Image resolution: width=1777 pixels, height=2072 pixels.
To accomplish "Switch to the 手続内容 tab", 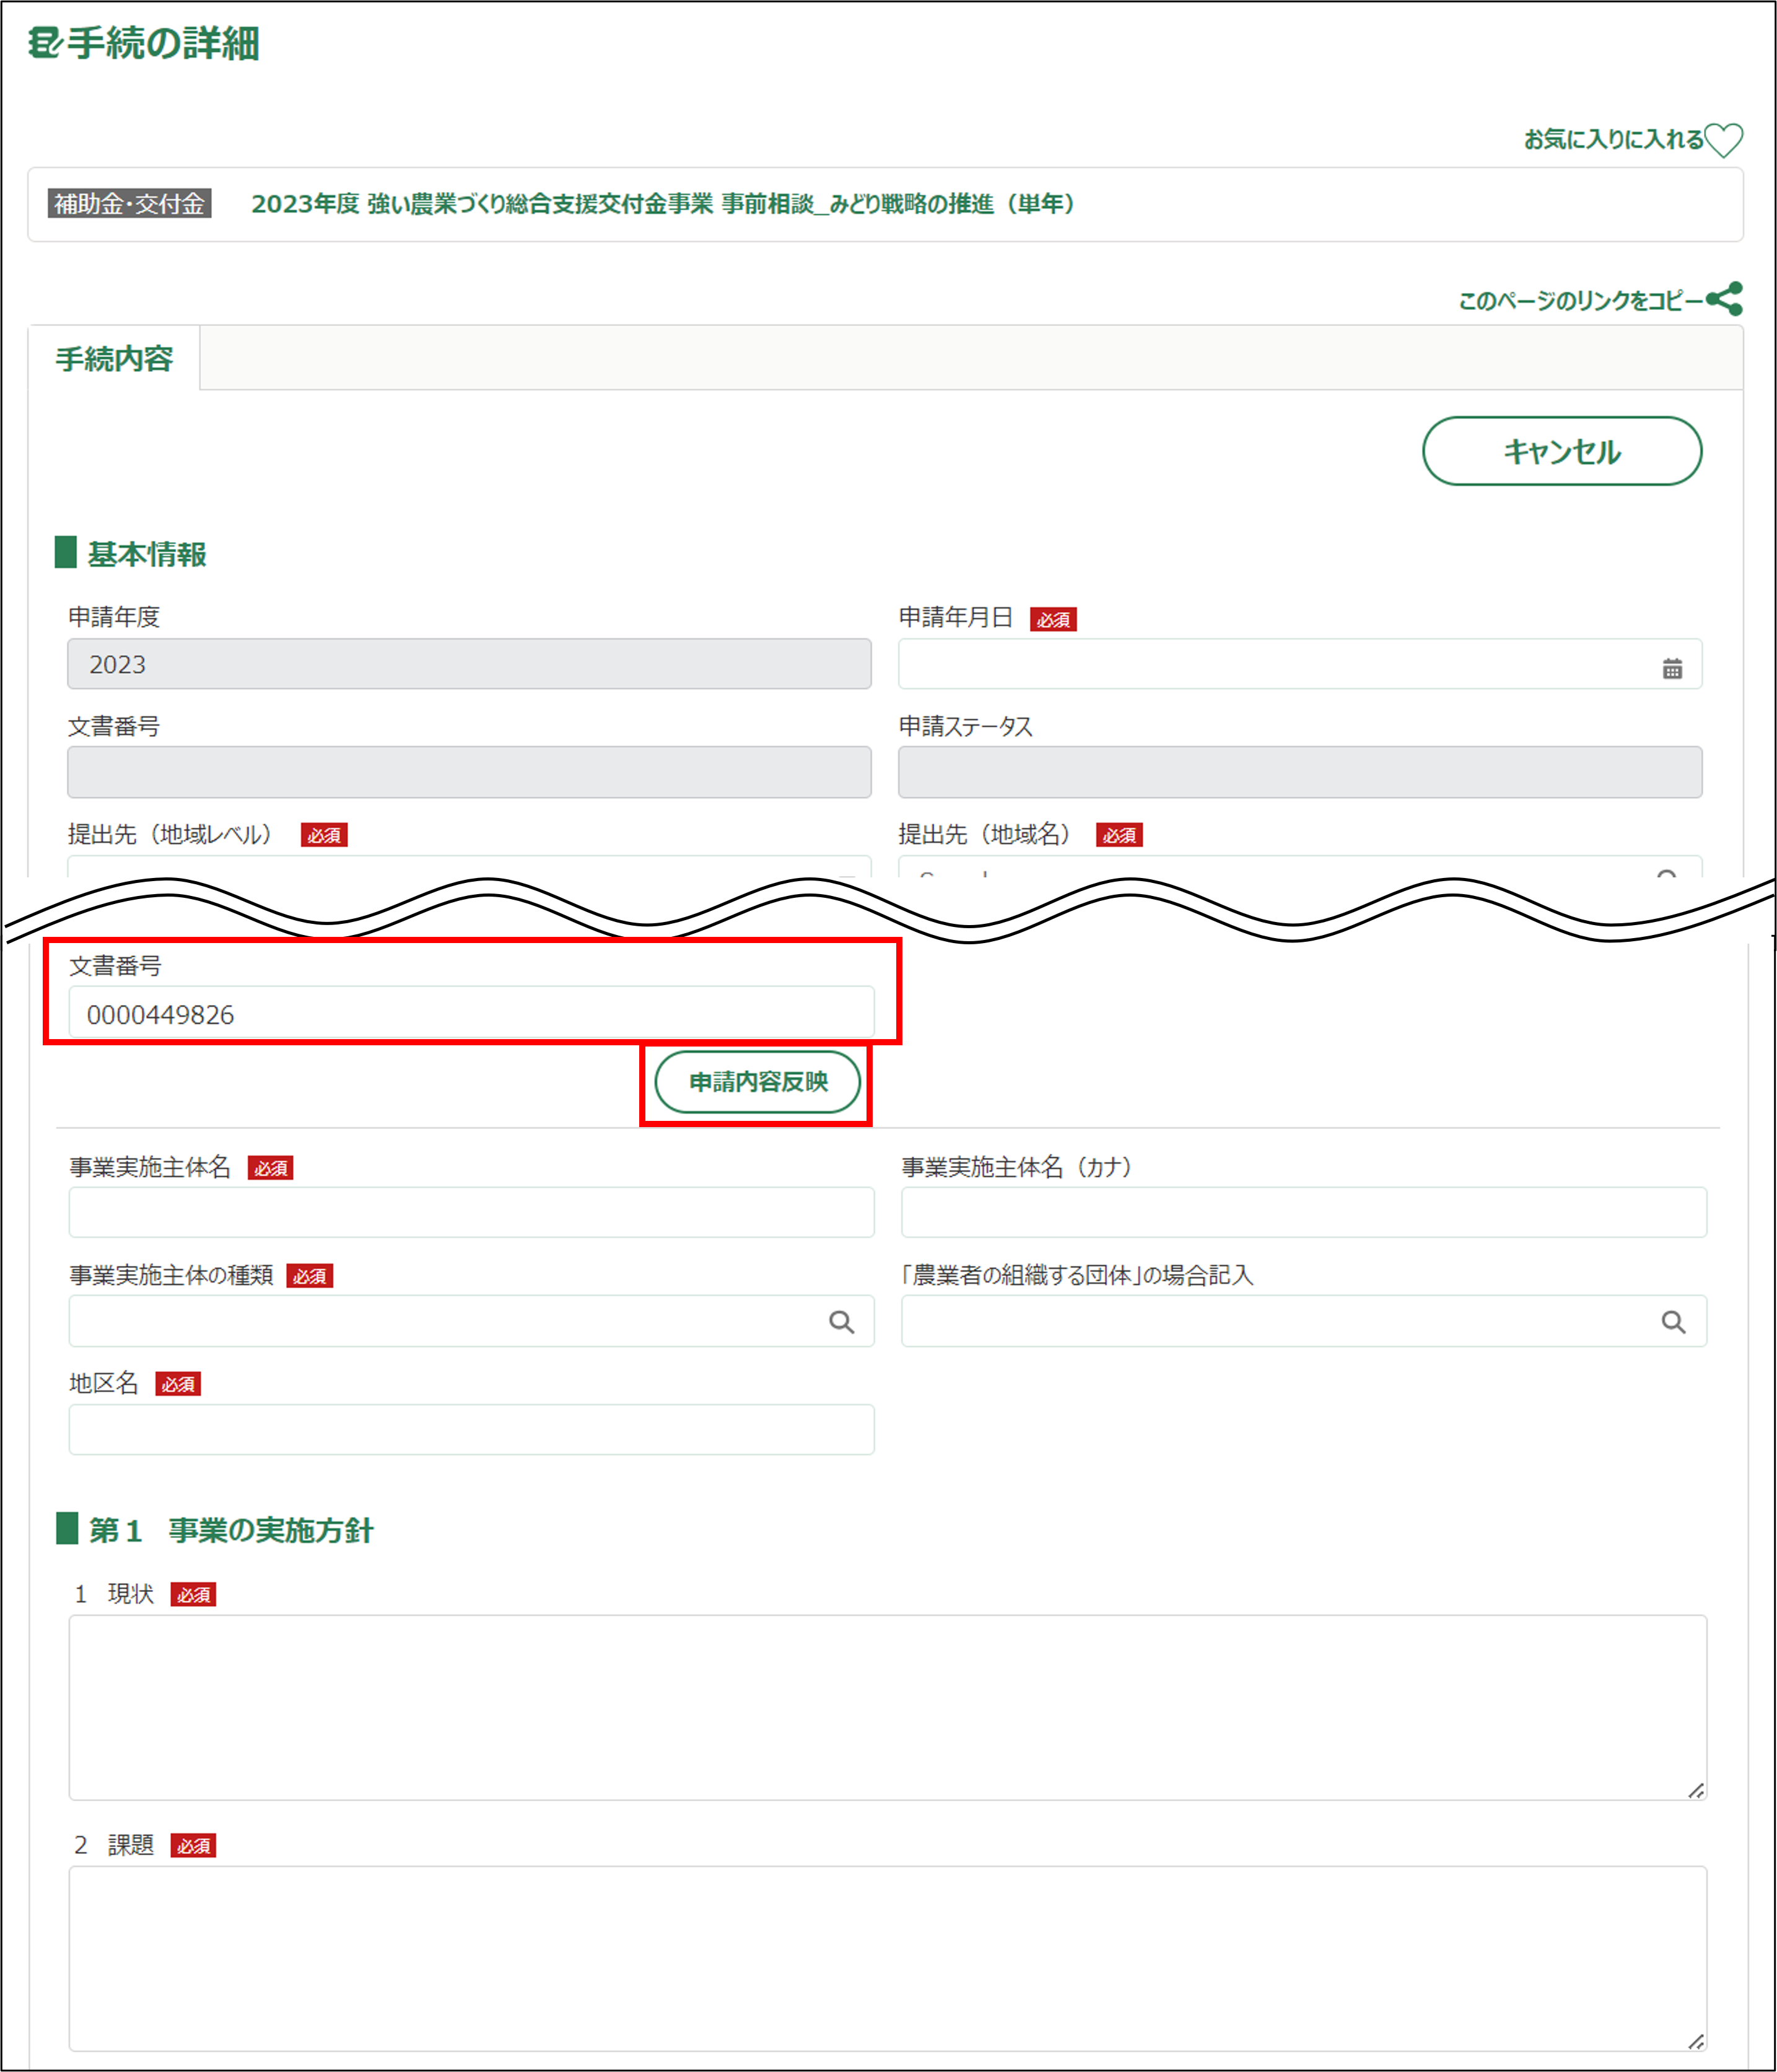I will [114, 359].
